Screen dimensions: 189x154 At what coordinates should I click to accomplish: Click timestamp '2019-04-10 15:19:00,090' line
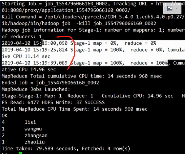[79, 43]
